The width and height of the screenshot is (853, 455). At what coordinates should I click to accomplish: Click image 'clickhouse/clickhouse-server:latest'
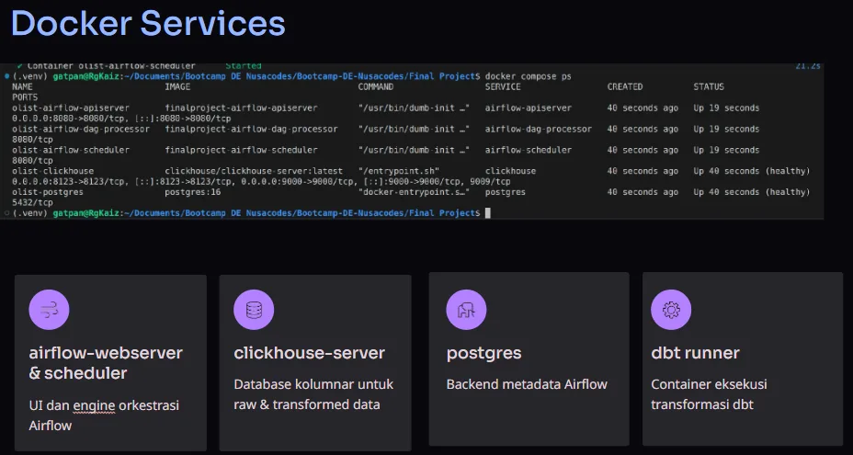[x=254, y=171]
